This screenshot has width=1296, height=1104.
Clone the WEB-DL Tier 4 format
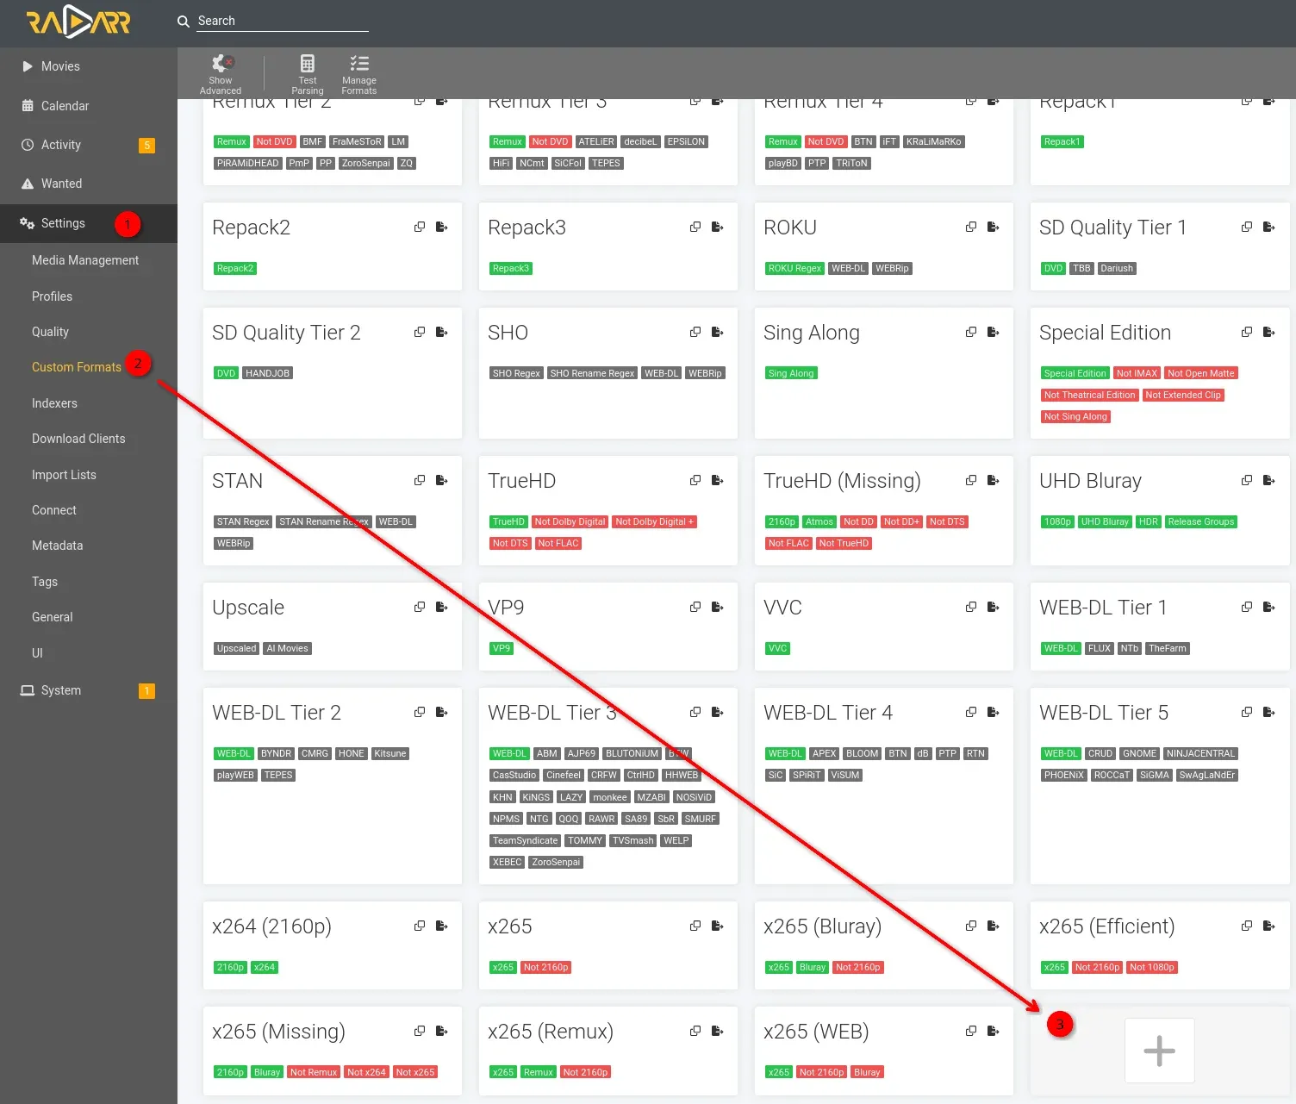[971, 712]
